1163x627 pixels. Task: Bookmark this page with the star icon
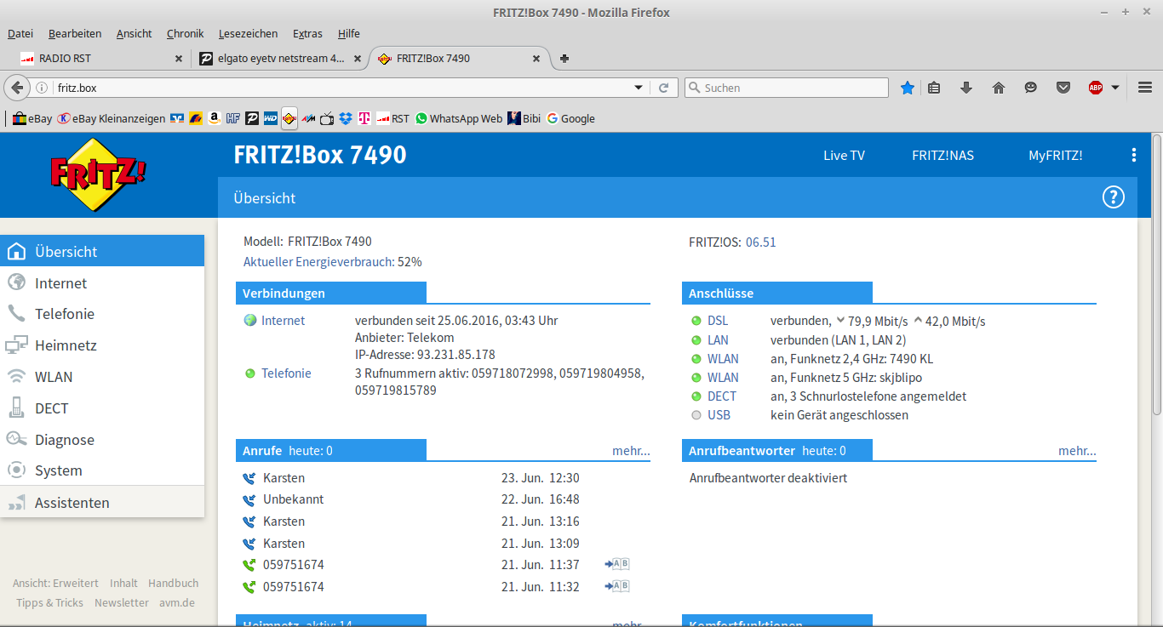click(908, 88)
